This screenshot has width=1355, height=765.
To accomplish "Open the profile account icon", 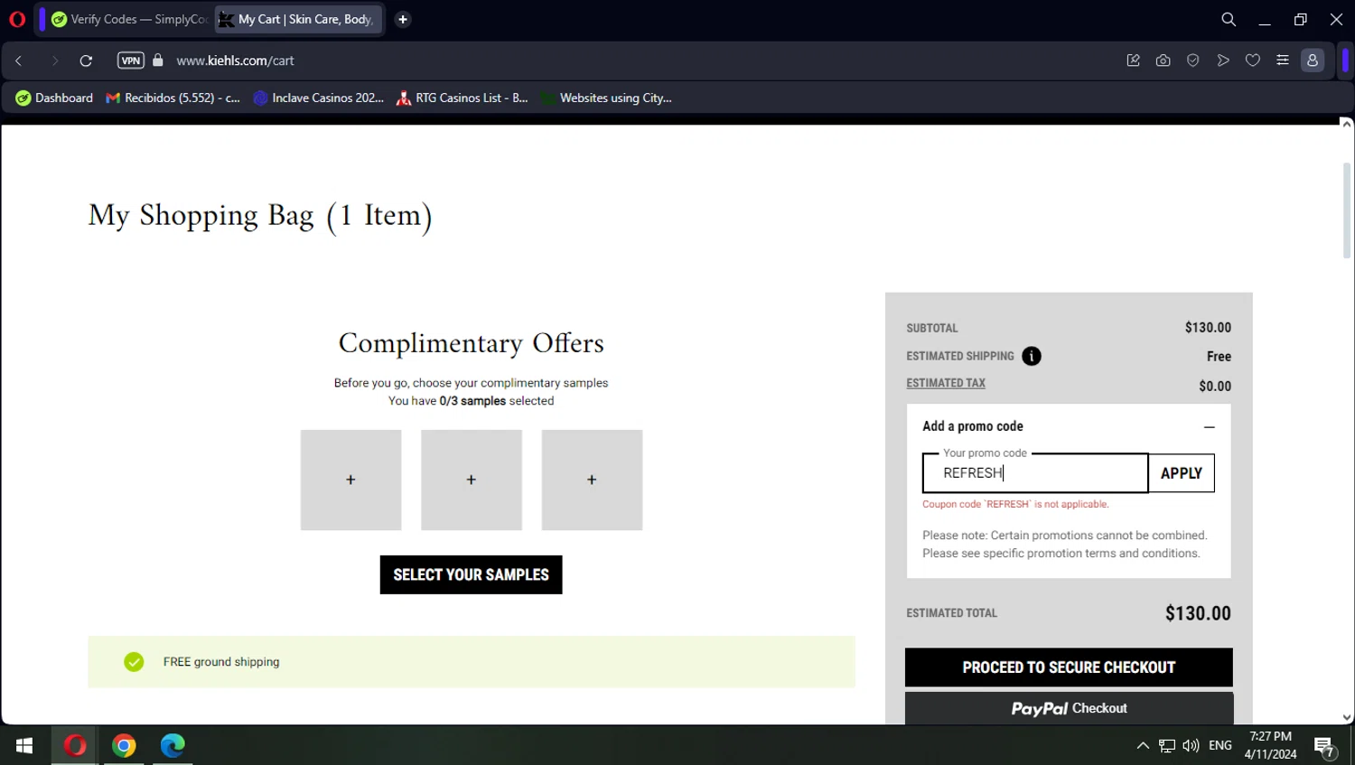I will (1313, 61).
